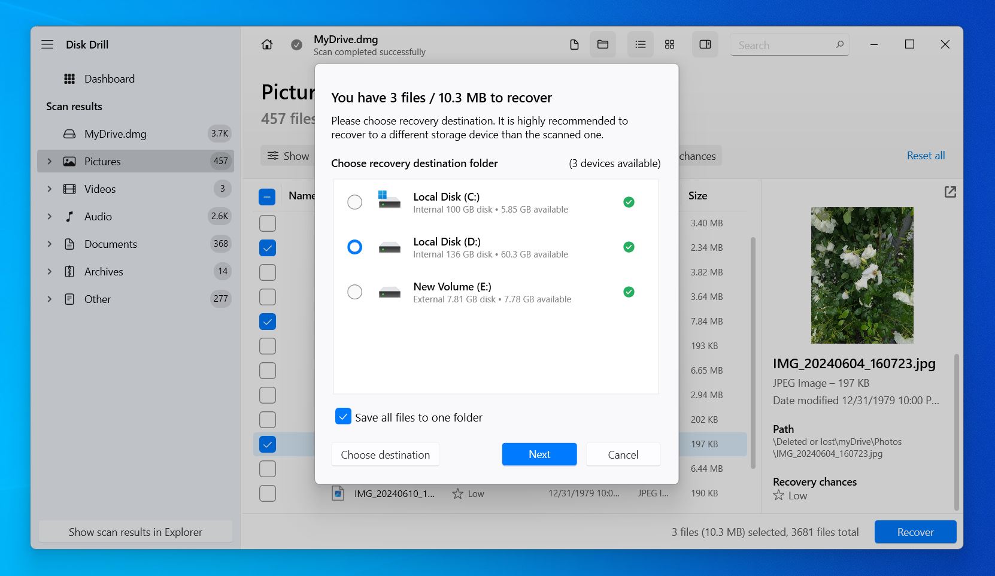Select New Volume (E:) radio button
The width and height of the screenshot is (995, 576).
355,292
